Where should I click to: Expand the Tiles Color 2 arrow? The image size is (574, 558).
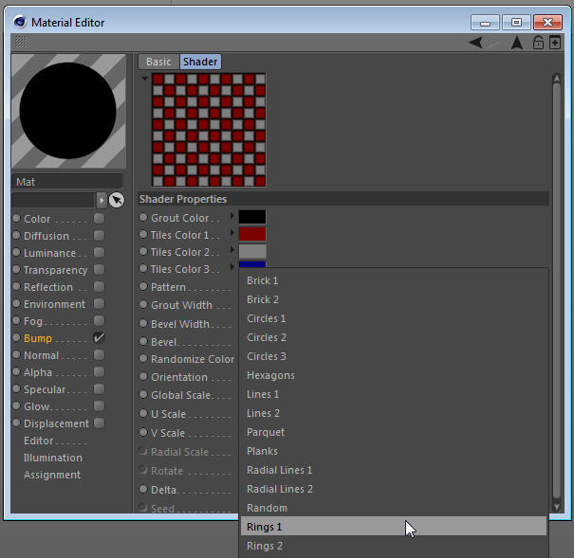231,249
